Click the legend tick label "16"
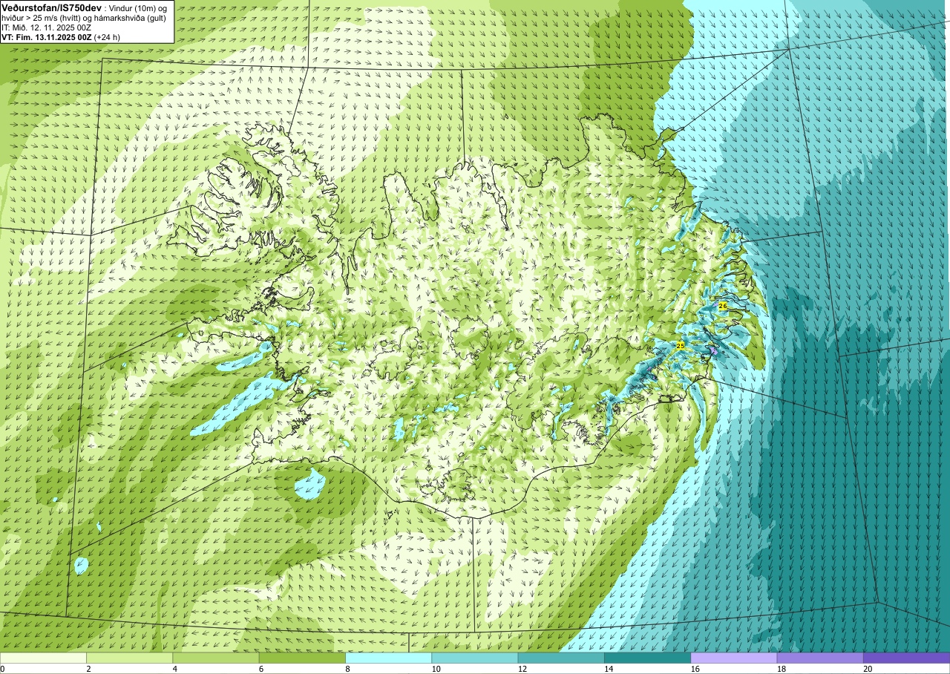 pos(694,669)
